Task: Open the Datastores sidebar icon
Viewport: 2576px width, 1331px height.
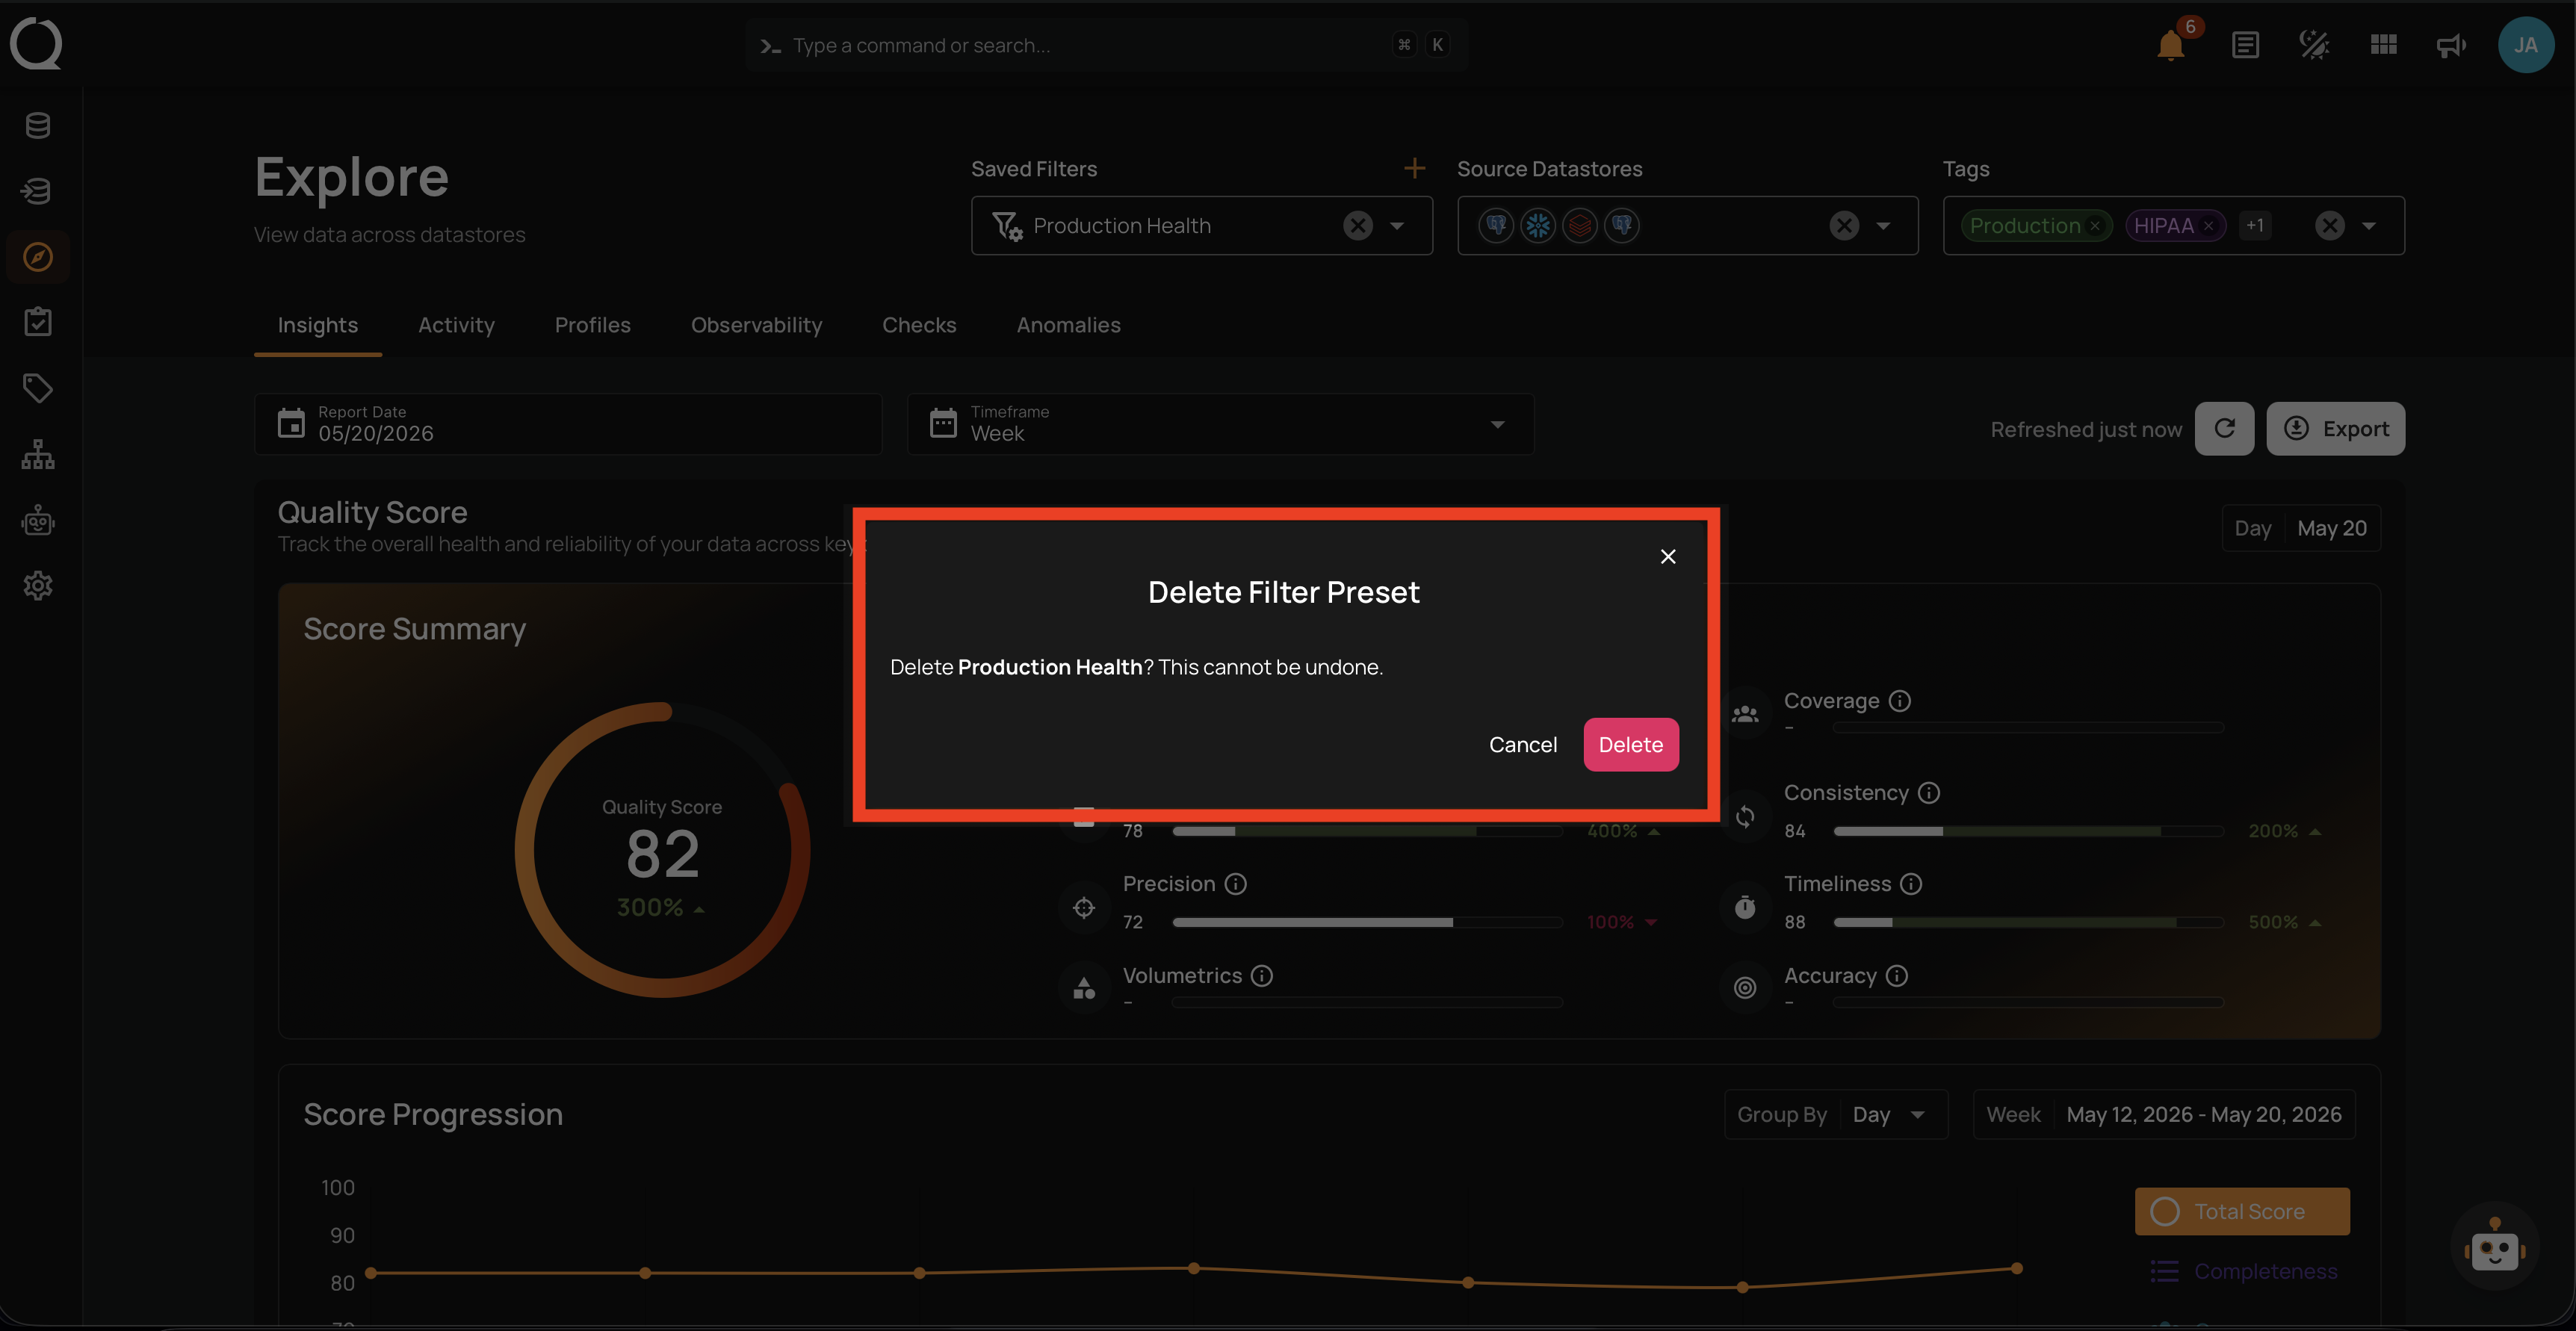Action: pos(38,125)
